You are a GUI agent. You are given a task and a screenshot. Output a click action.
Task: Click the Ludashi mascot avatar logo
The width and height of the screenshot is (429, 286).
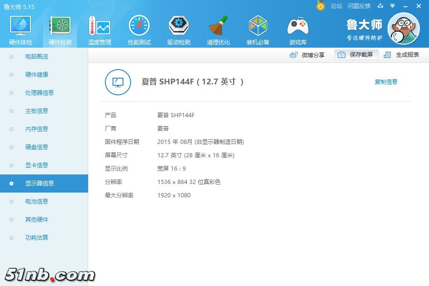(404, 29)
